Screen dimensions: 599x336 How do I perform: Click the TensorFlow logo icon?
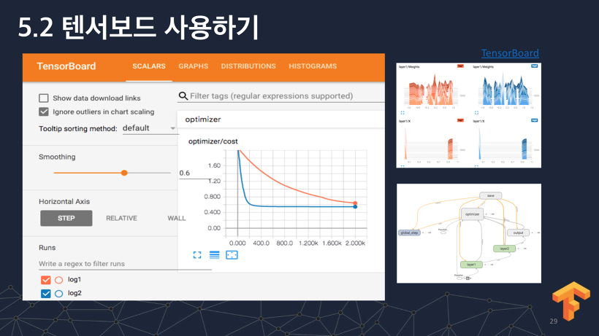(x=571, y=301)
